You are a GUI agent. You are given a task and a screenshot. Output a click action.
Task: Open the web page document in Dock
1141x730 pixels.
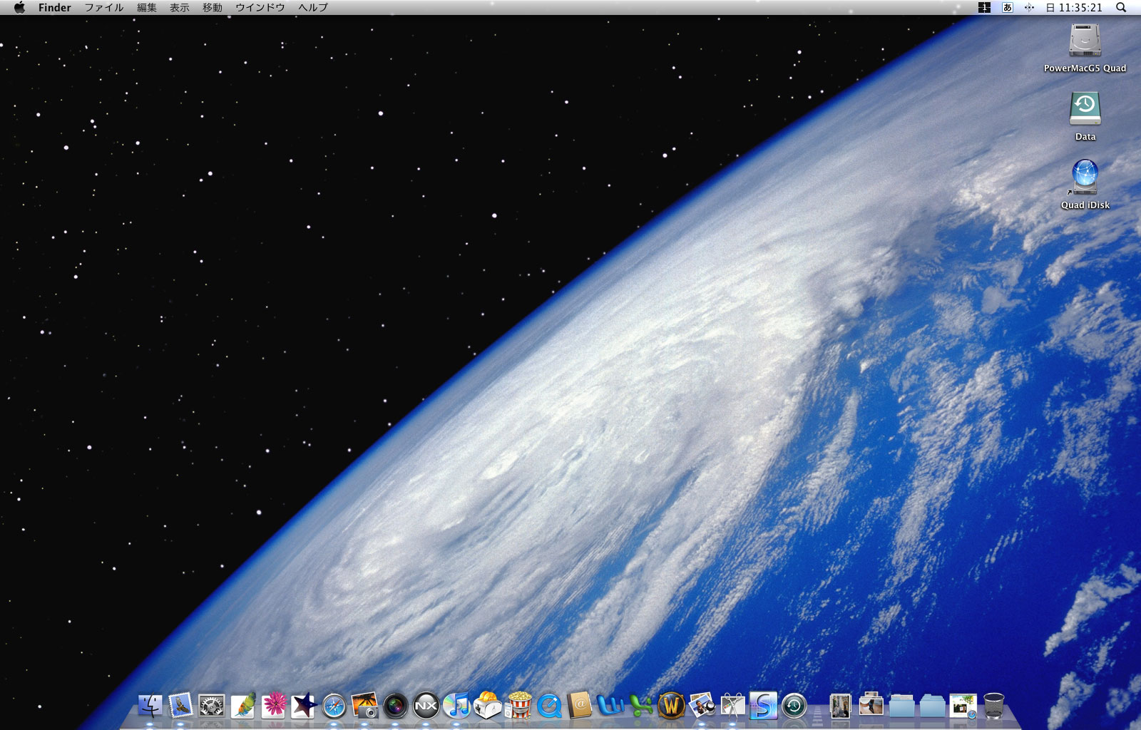tap(963, 706)
